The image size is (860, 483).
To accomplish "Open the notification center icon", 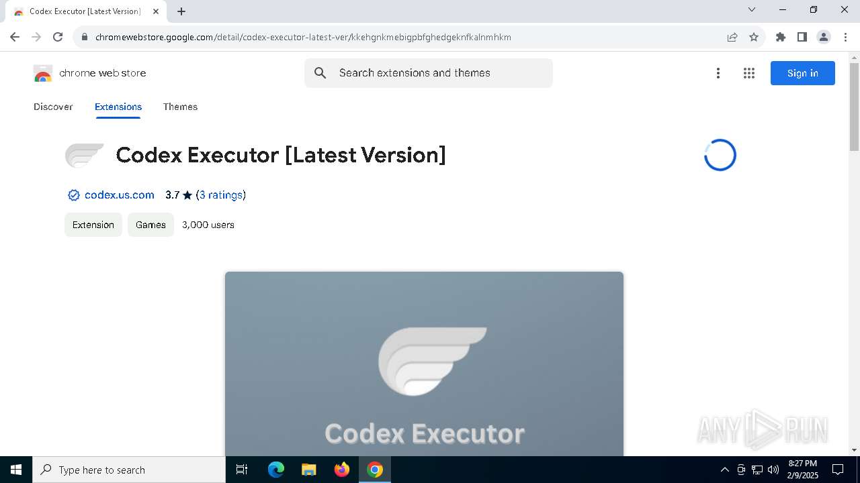I will click(x=838, y=470).
